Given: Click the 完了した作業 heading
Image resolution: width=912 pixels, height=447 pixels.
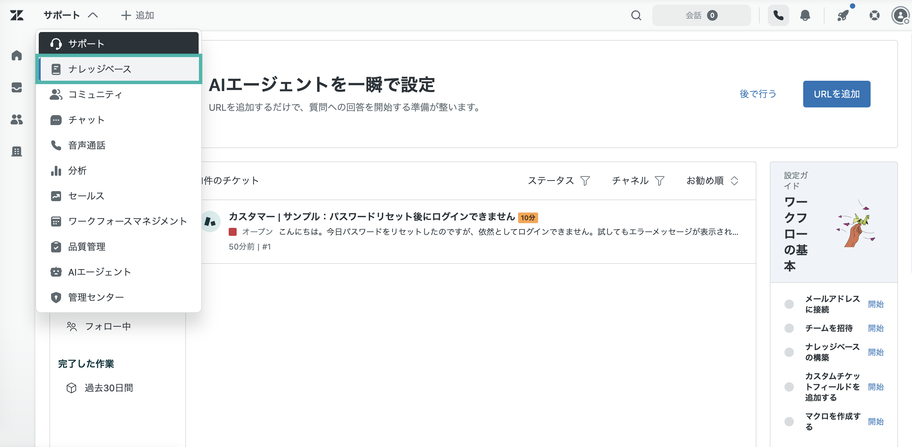Looking at the screenshot, I should click(86, 364).
